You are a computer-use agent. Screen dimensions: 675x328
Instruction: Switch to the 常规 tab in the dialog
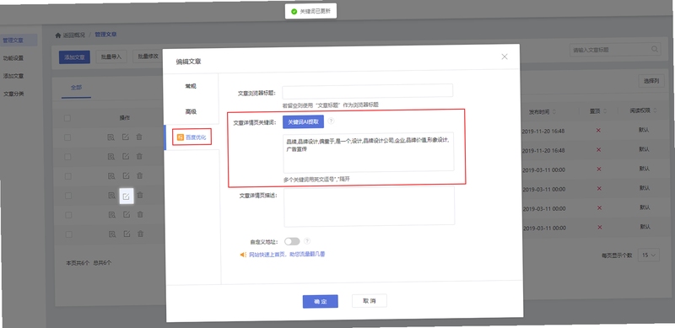(191, 86)
